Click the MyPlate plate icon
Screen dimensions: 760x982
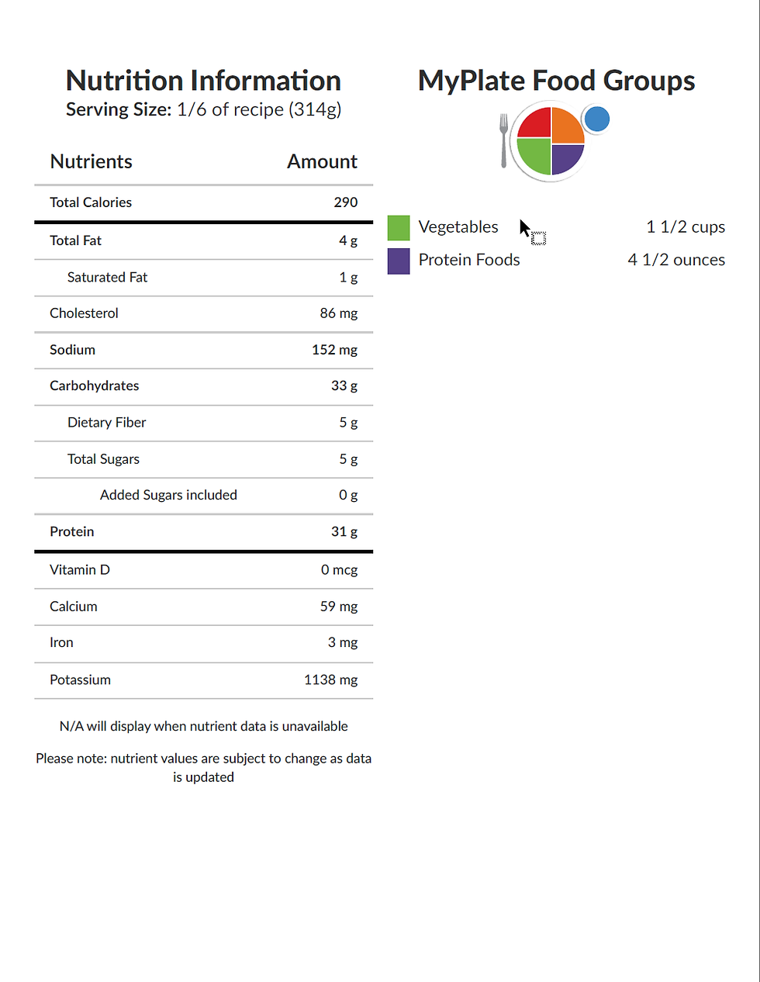pyautogui.click(x=551, y=141)
